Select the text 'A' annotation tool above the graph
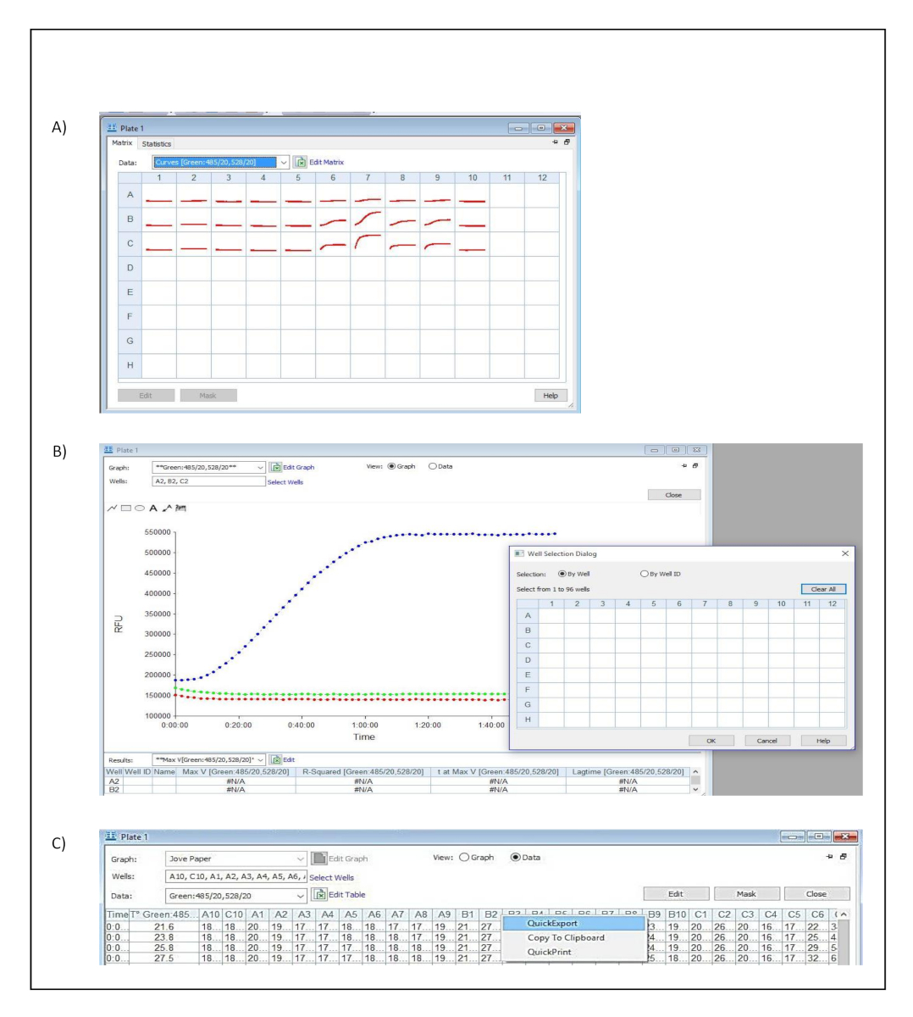Screen dimensions: 913x1017 click(153, 508)
